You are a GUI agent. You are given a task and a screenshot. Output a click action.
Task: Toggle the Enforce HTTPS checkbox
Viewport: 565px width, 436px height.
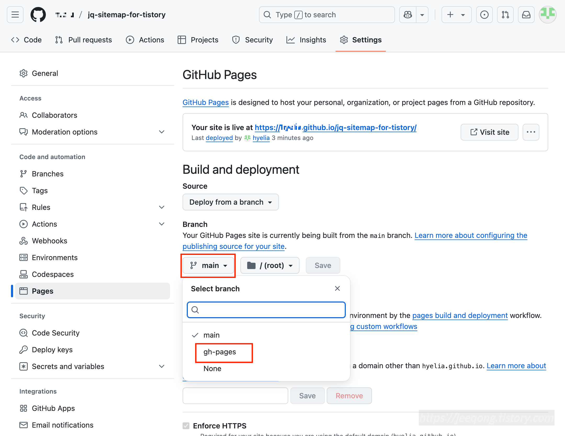pyautogui.click(x=186, y=426)
